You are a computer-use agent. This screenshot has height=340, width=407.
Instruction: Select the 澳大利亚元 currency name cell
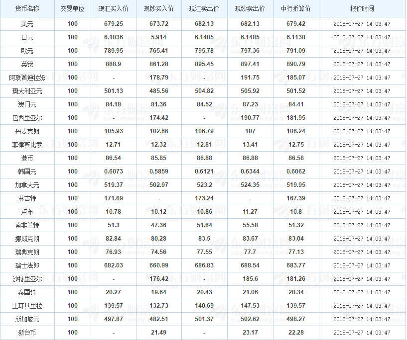point(27,91)
